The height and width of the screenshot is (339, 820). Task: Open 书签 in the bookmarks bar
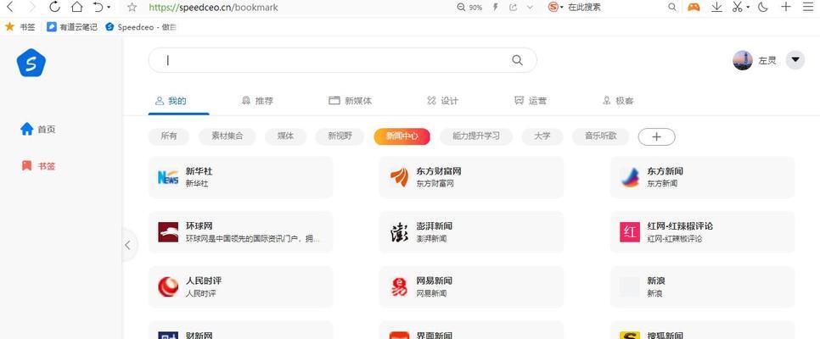[x=20, y=26]
